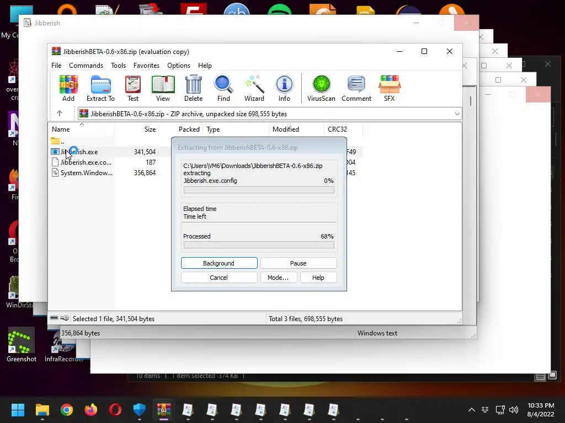Sort by the Size column header
565x423 pixels.
coord(137,129)
